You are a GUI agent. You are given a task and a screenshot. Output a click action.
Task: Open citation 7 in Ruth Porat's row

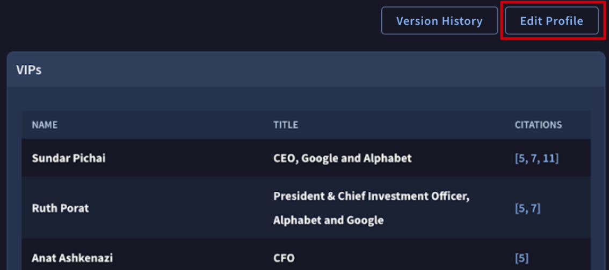click(x=534, y=208)
